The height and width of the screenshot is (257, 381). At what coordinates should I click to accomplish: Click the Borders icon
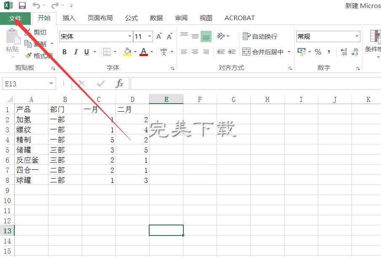coord(107,52)
